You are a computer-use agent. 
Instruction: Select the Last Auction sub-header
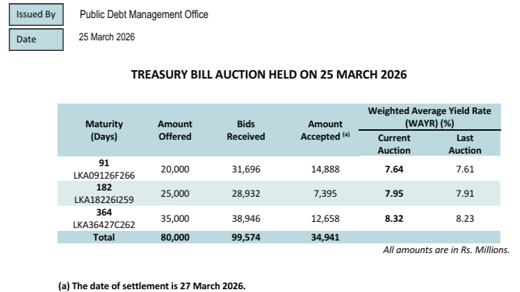click(x=464, y=144)
